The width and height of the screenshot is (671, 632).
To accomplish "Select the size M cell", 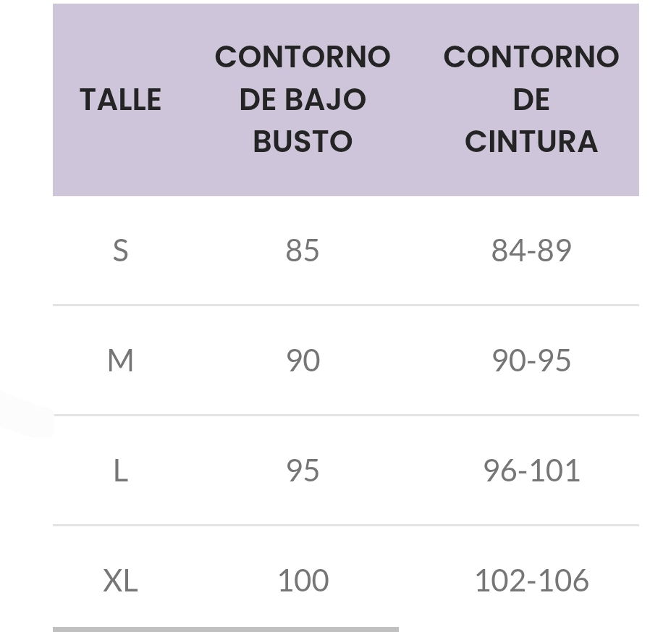I will click(x=120, y=361).
